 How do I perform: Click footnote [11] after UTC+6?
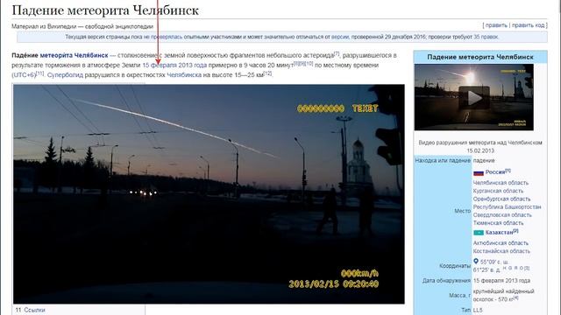40,73
